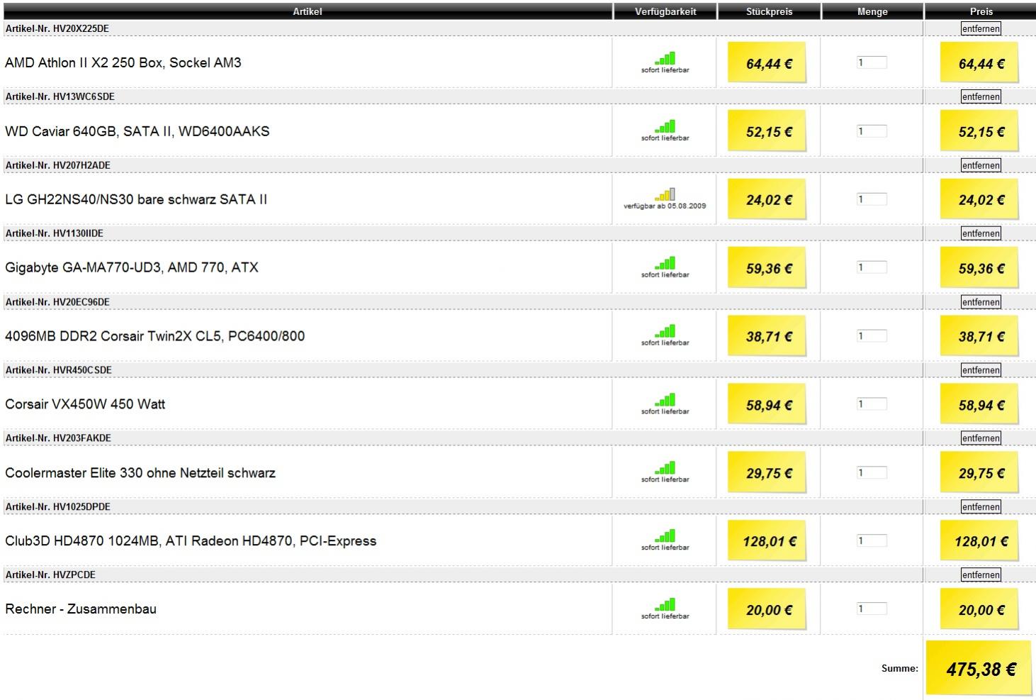The width and height of the screenshot is (1036, 700).
Task: Remove LG GH22NS40 drive via entfernen
Action: (981, 165)
